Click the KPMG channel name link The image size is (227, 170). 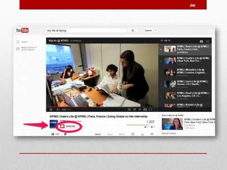[x=64, y=121]
